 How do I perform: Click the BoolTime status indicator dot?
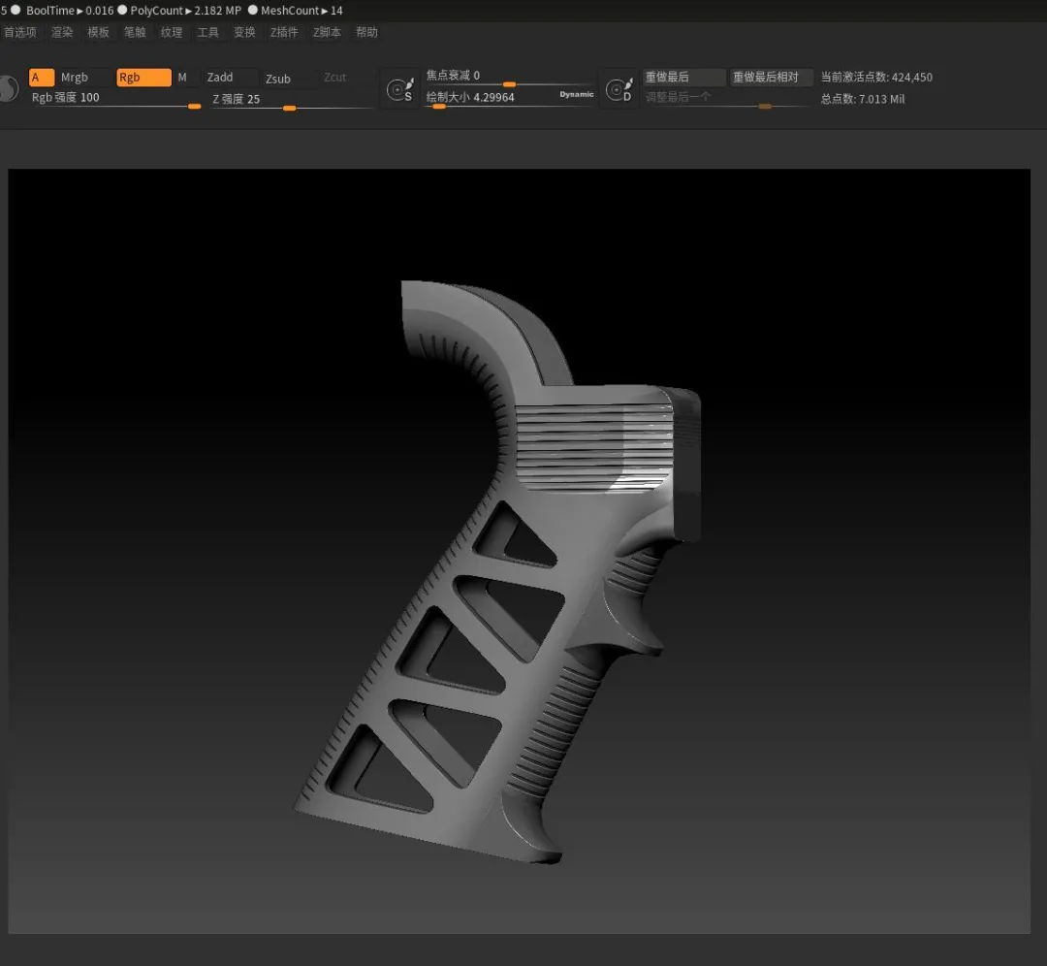pos(16,11)
